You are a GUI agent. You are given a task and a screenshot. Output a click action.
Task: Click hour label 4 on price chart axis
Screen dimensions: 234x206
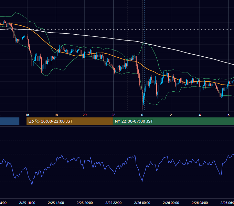200,115
